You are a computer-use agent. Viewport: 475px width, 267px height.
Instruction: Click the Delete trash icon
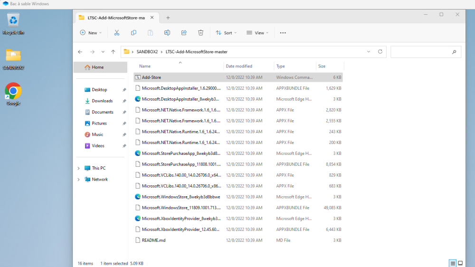[200, 33]
